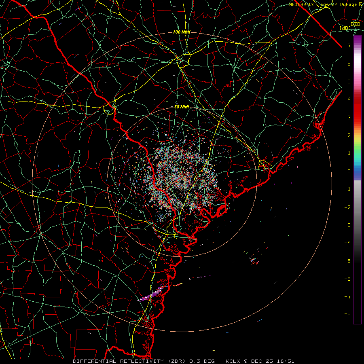This screenshot has width=364, height=364.
Task: Click the Differential Reflectivity KCLX caption at bottom
Action: click(x=184, y=361)
